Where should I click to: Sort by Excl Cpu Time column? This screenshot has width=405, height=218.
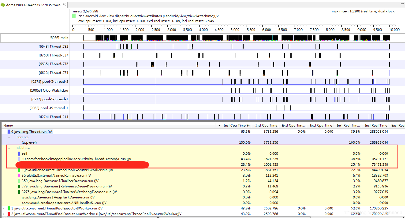coord(321,126)
